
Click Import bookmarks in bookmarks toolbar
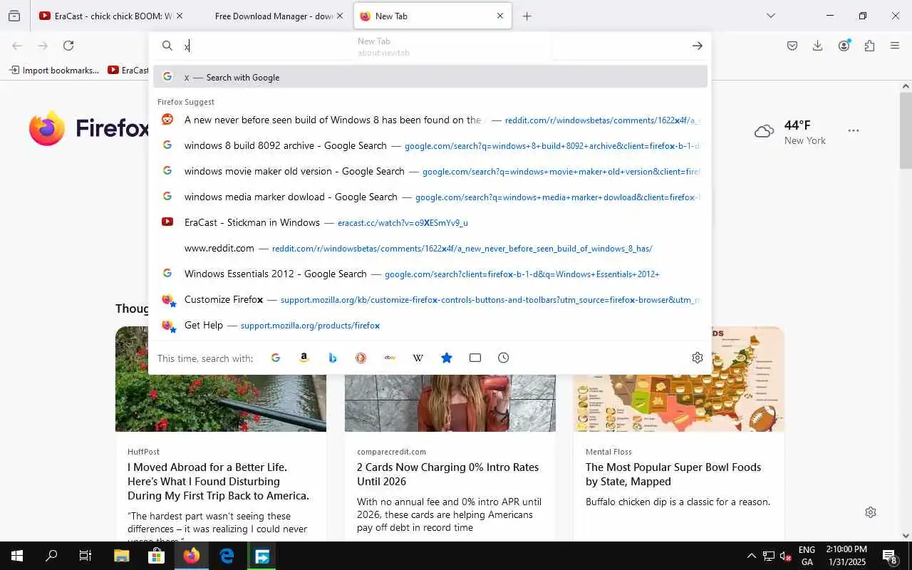coord(54,70)
